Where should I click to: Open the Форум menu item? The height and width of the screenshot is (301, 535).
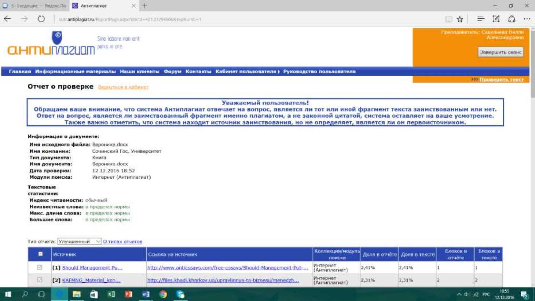(172, 71)
